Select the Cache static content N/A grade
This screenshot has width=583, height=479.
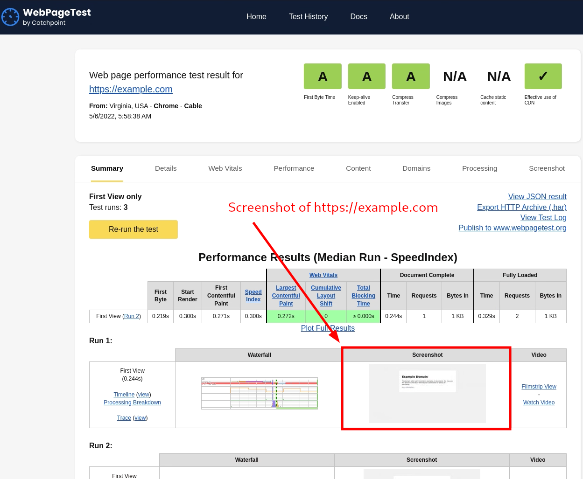499,76
